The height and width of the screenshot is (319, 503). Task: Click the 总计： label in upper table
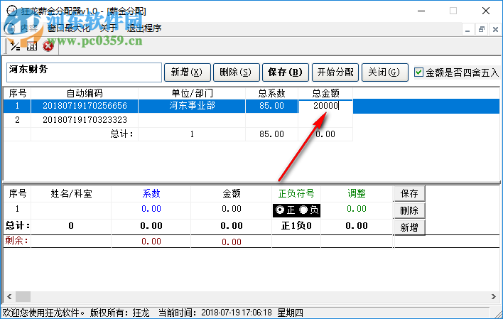pyautogui.click(x=122, y=134)
